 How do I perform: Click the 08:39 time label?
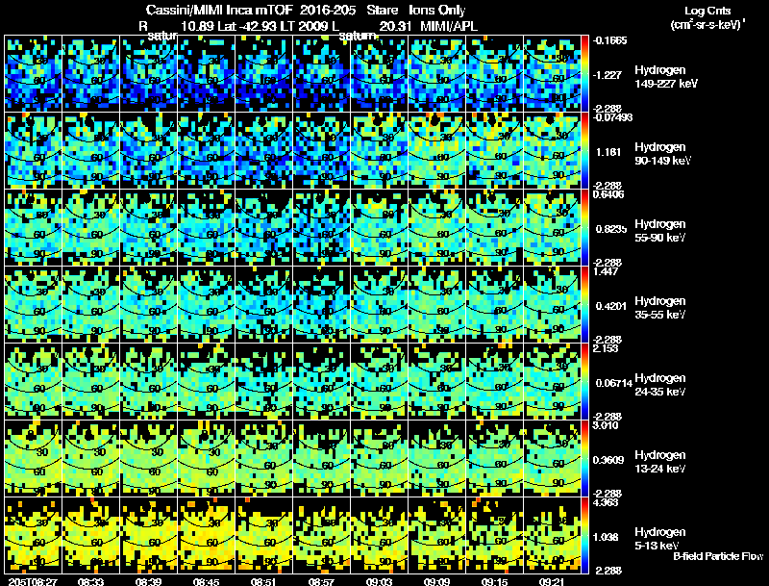coord(148,581)
